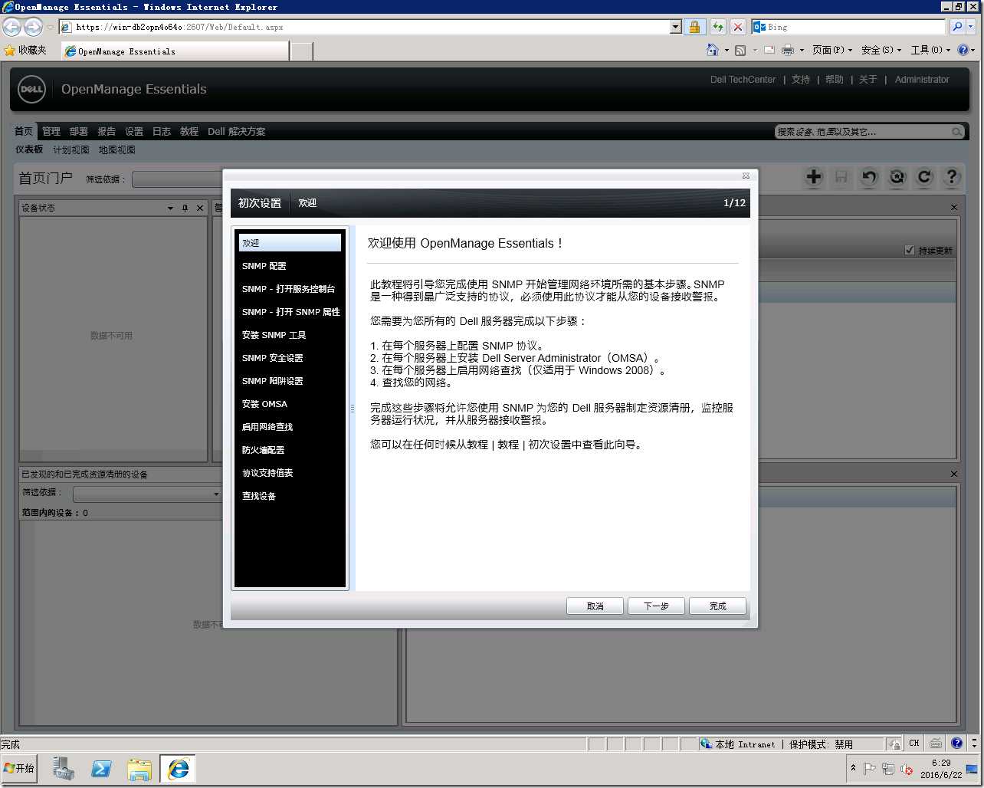The image size is (984, 788).
Task: Click the 完成 button in wizard
Action: pyautogui.click(x=717, y=606)
